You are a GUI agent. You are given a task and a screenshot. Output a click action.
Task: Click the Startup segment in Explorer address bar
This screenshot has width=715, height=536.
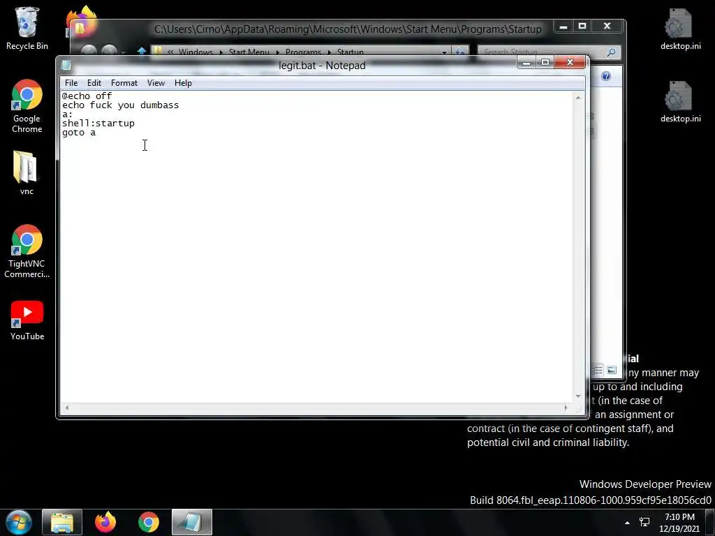tap(350, 52)
